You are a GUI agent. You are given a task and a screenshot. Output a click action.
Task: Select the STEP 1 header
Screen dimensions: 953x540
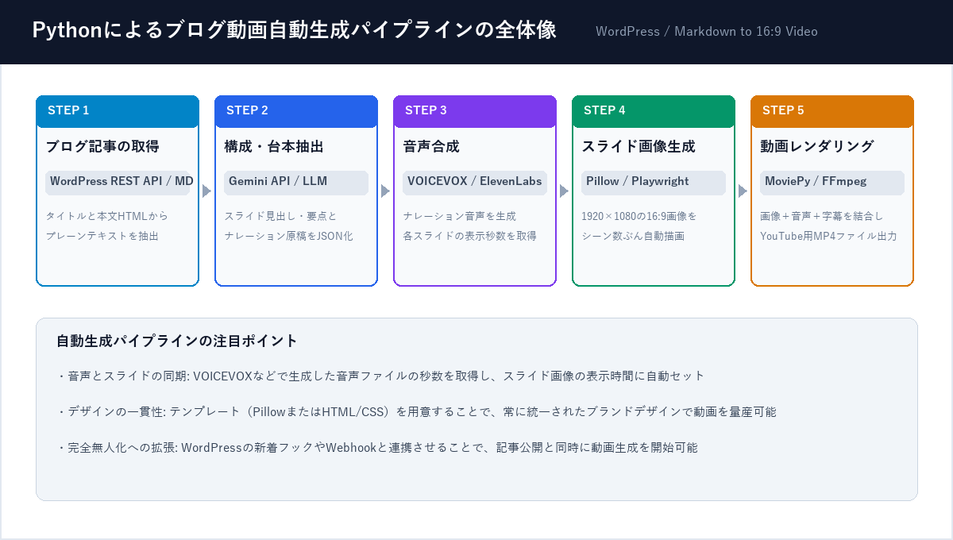(118, 110)
